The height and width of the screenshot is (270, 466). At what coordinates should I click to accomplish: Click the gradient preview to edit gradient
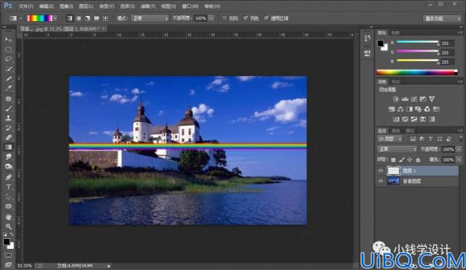[x=40, y=19]
